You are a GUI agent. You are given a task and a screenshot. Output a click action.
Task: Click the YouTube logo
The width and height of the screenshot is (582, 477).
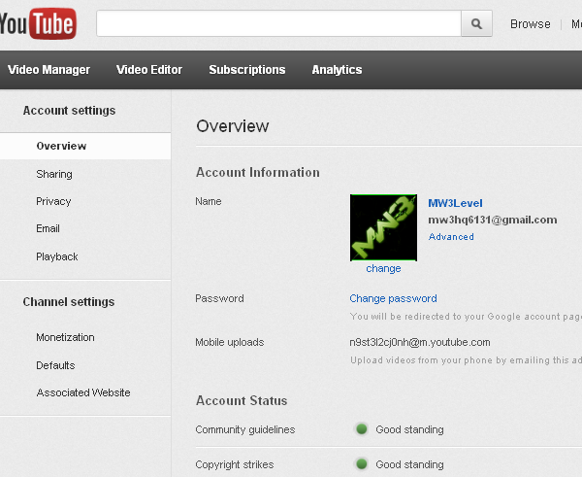tap(38, 23)
